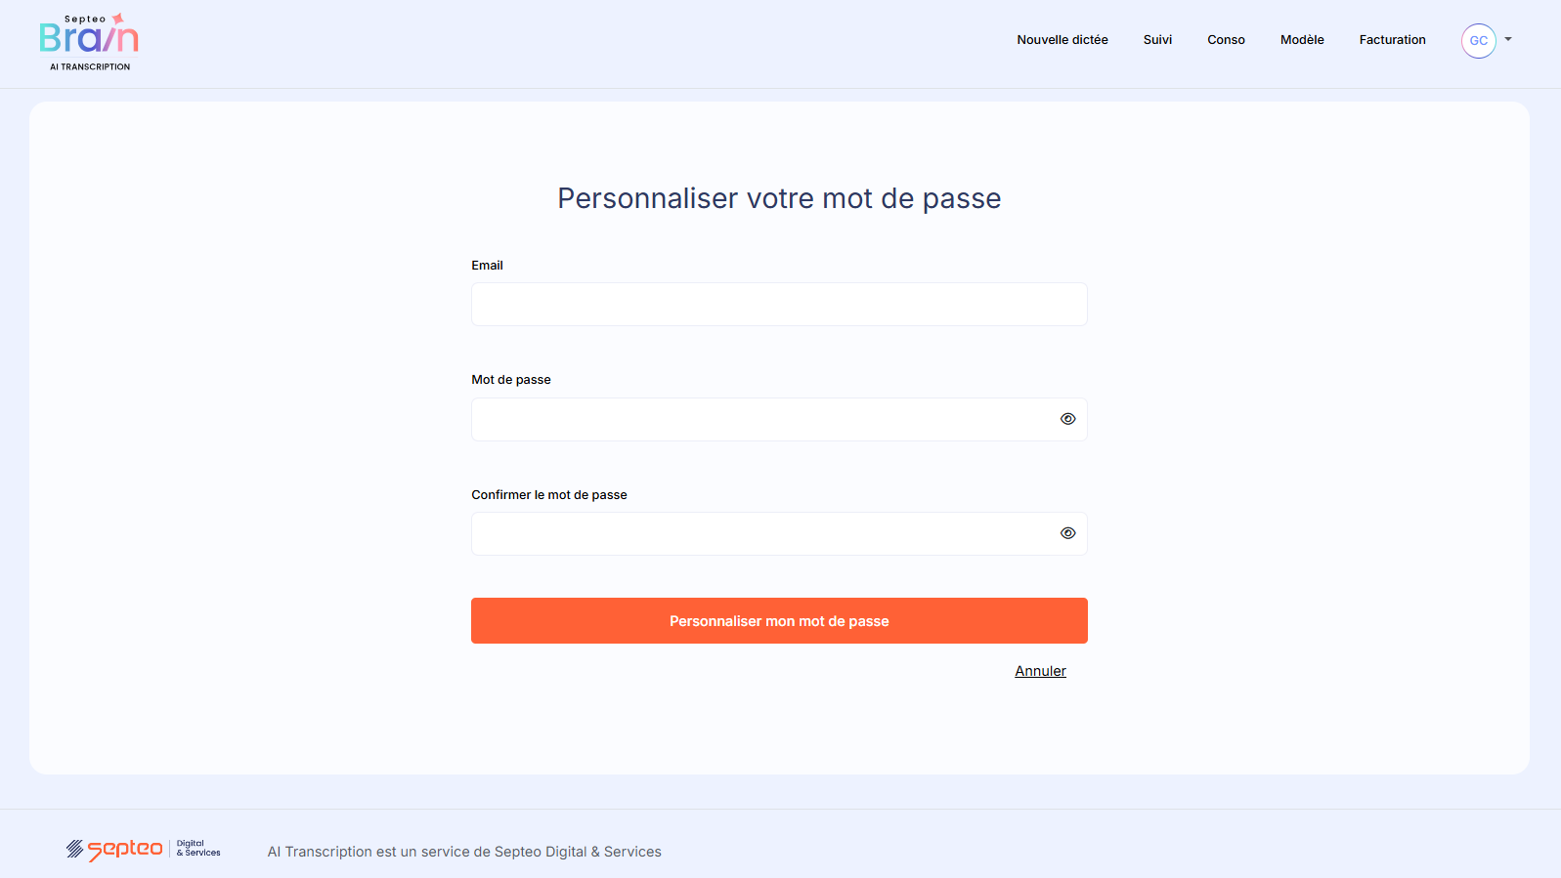Image resolution: width=1561 pixels, height=878 pixels.
Task: Expand the user account dropdown arrow
Action: coord(1508,40)
